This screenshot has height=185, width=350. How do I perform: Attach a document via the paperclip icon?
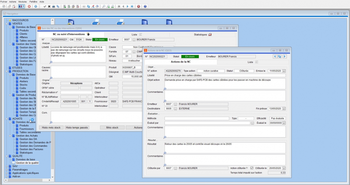[58, 6]
